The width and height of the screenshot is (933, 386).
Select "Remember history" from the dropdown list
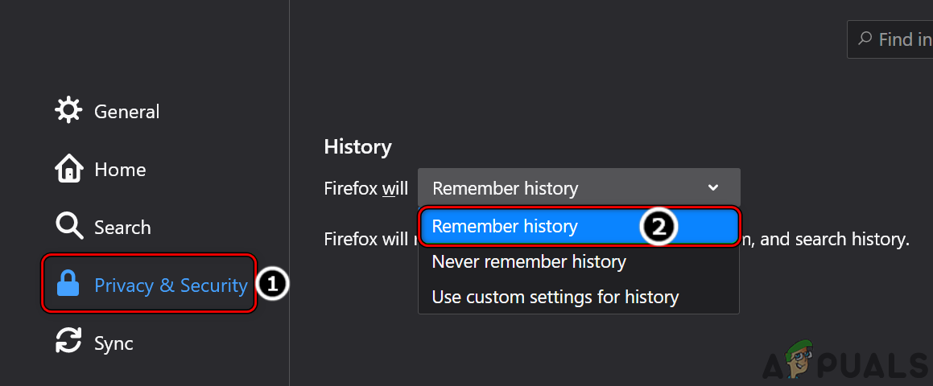(x=505, y=227)
